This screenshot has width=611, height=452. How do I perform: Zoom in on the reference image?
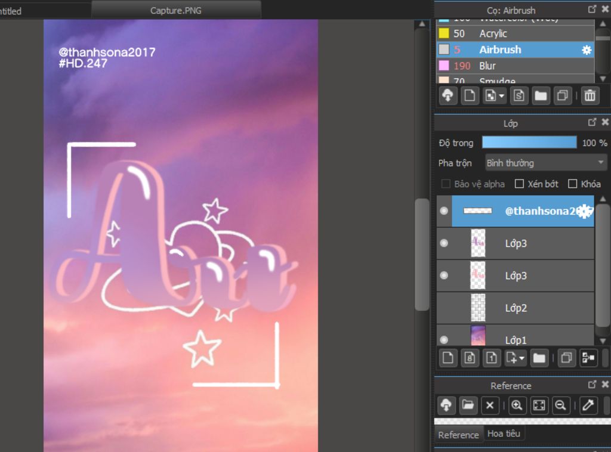[517, 405]
